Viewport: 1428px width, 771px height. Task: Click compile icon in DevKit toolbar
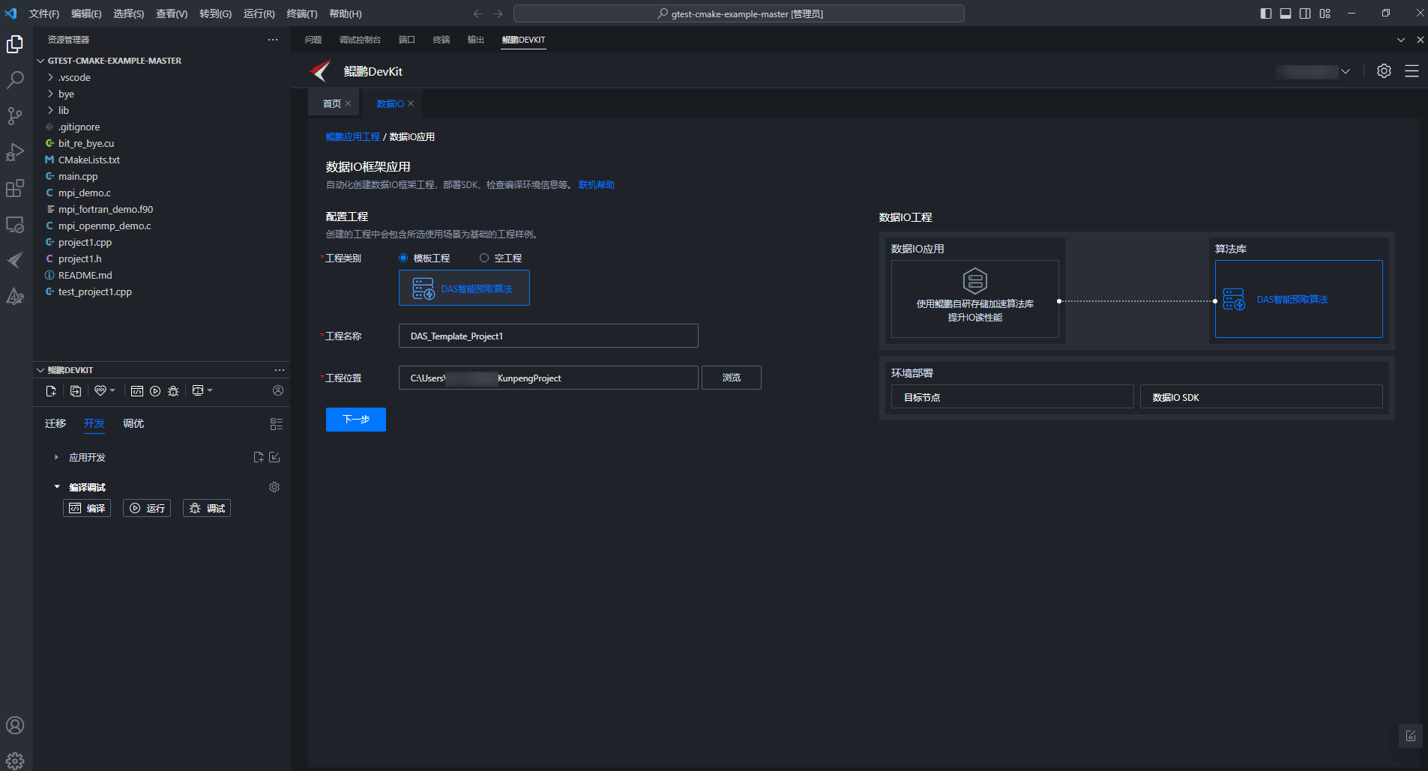137,391
